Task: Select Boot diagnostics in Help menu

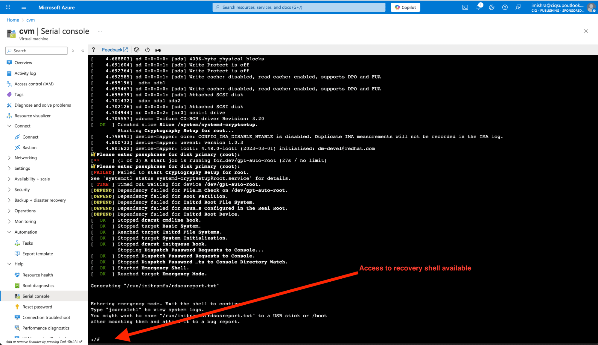Action: click(38, 286)
